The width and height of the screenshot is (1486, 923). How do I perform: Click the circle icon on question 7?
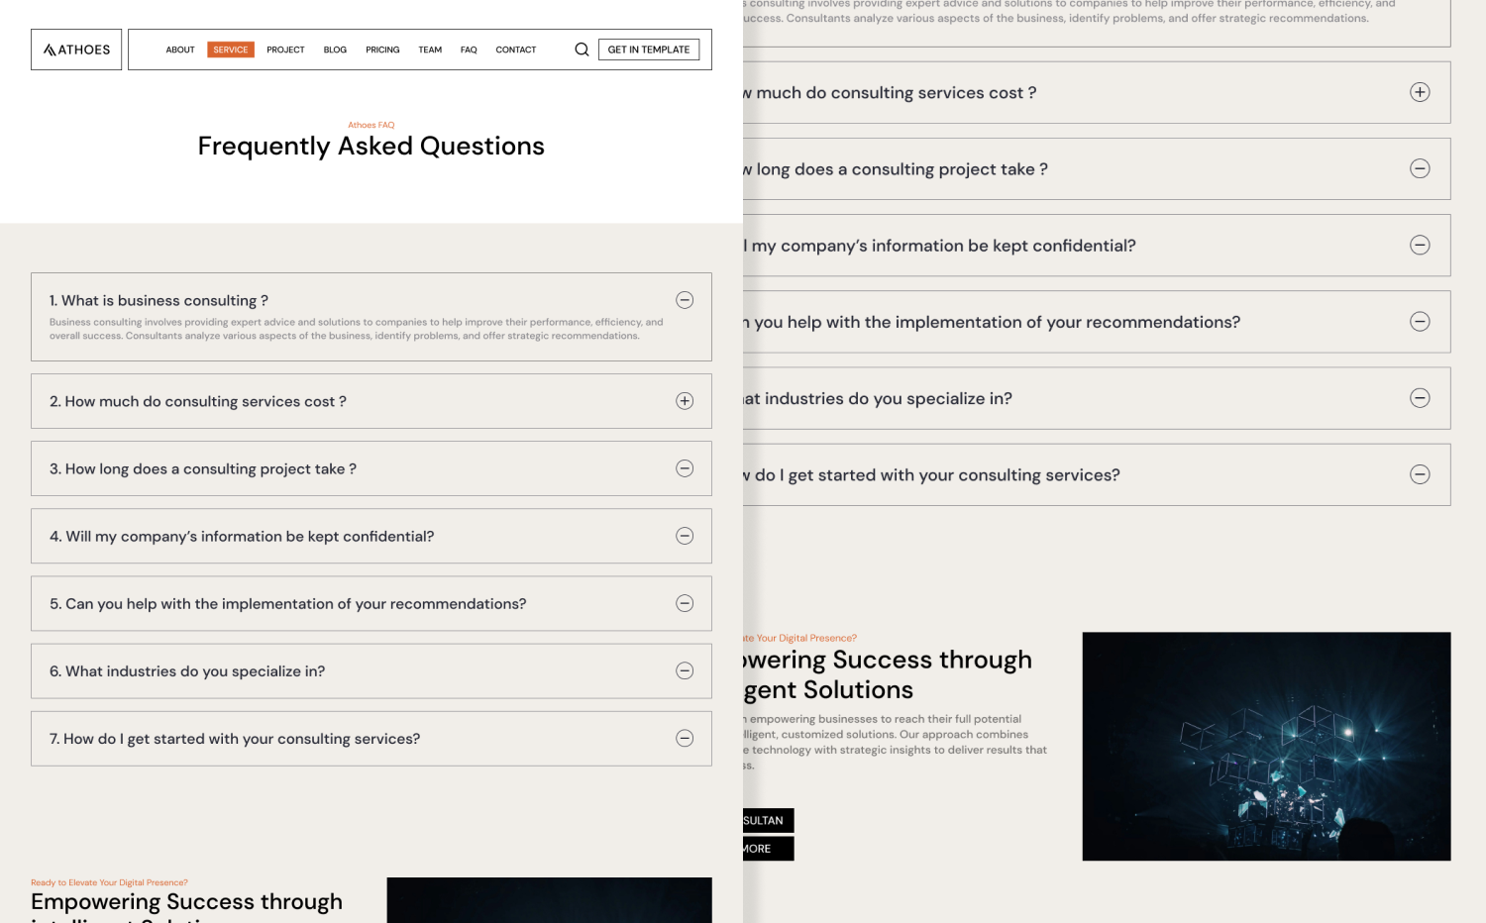[x=685, y=738]
